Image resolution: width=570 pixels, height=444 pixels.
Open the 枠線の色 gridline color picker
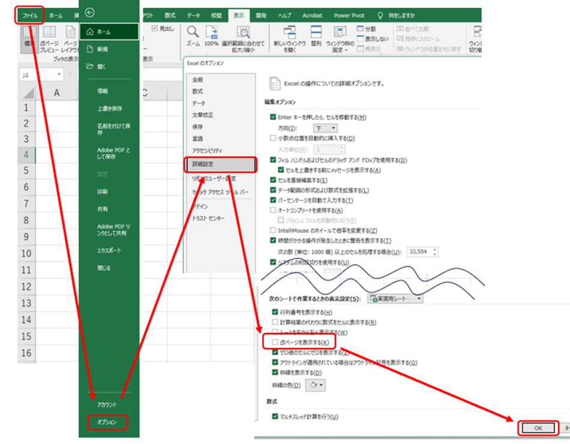[317, 385]
